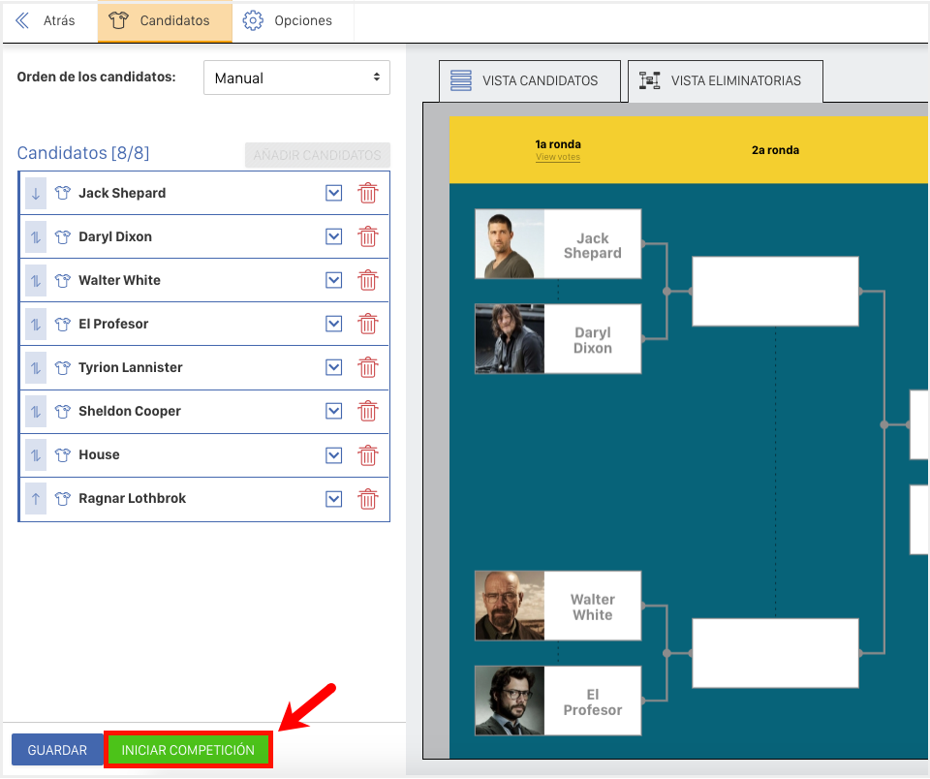Viewport: 930px width, 779px height.
Task: Click the Jack Shepard name in the list
Action: coord(122,193)
